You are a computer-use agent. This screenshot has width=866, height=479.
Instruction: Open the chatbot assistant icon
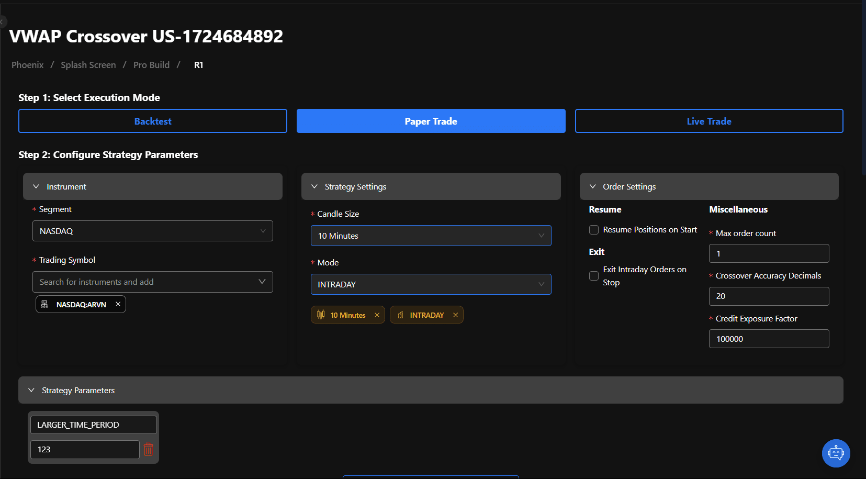pos(836,453)
